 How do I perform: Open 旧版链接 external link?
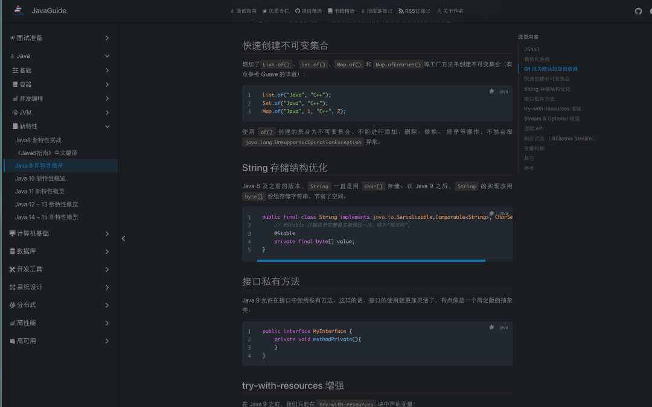(376, 11)
